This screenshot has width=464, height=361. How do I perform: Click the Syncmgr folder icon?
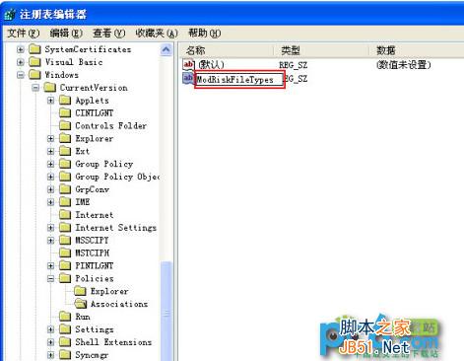[65, 355]
